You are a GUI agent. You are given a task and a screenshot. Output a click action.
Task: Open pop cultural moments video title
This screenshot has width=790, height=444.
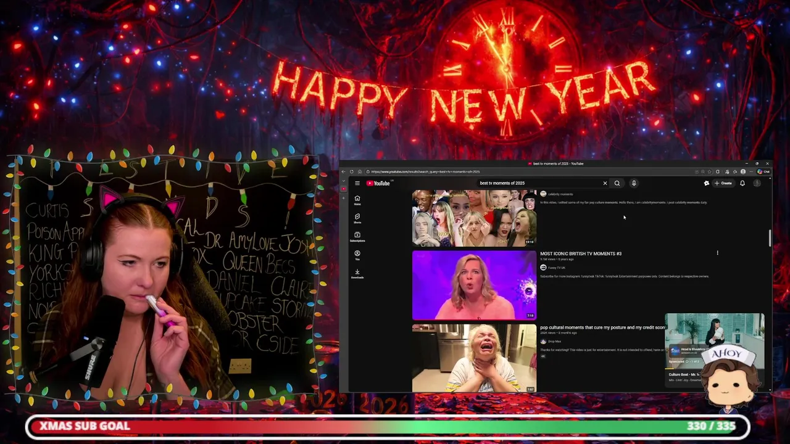tap(602, 327)
